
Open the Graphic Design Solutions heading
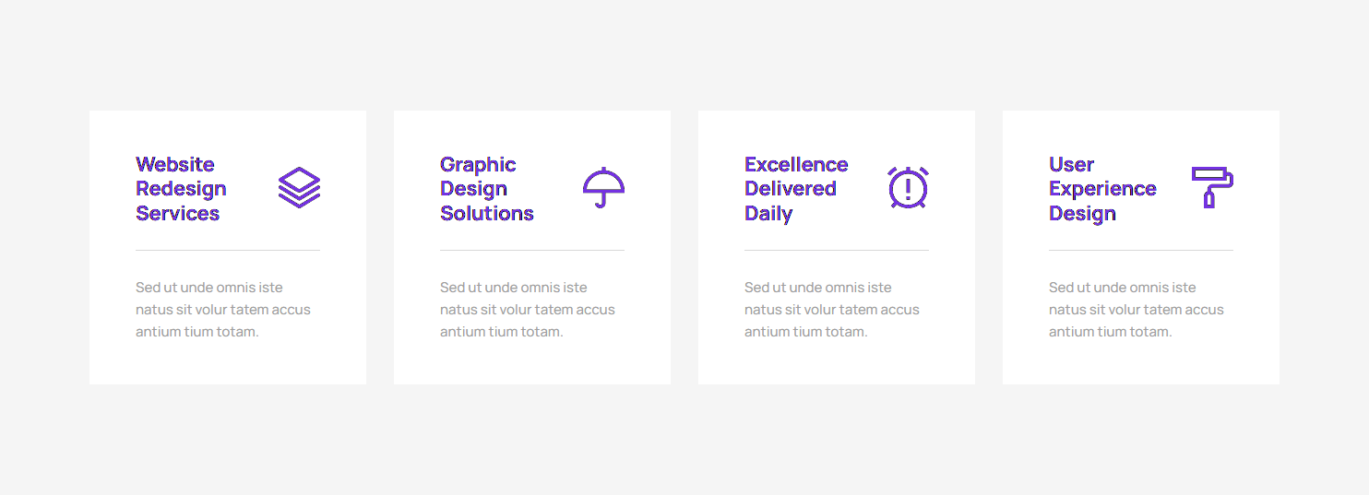click(486, 189)
